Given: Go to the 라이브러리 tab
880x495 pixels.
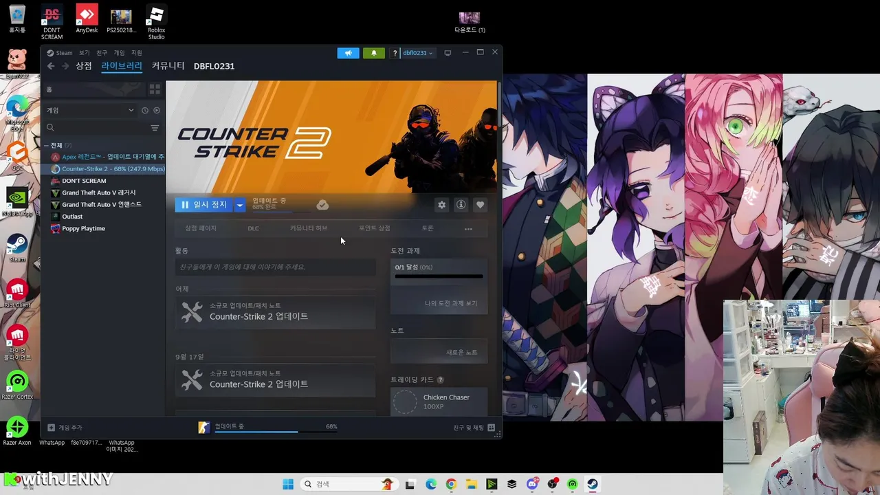Looking at the screenshot, I should pyautogui.click(x=122, y=66).
